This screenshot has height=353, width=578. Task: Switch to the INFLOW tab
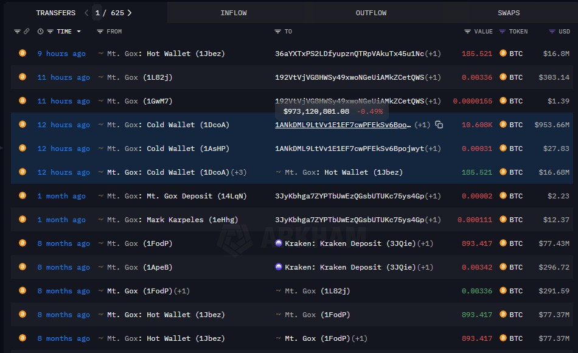(234, 13)
